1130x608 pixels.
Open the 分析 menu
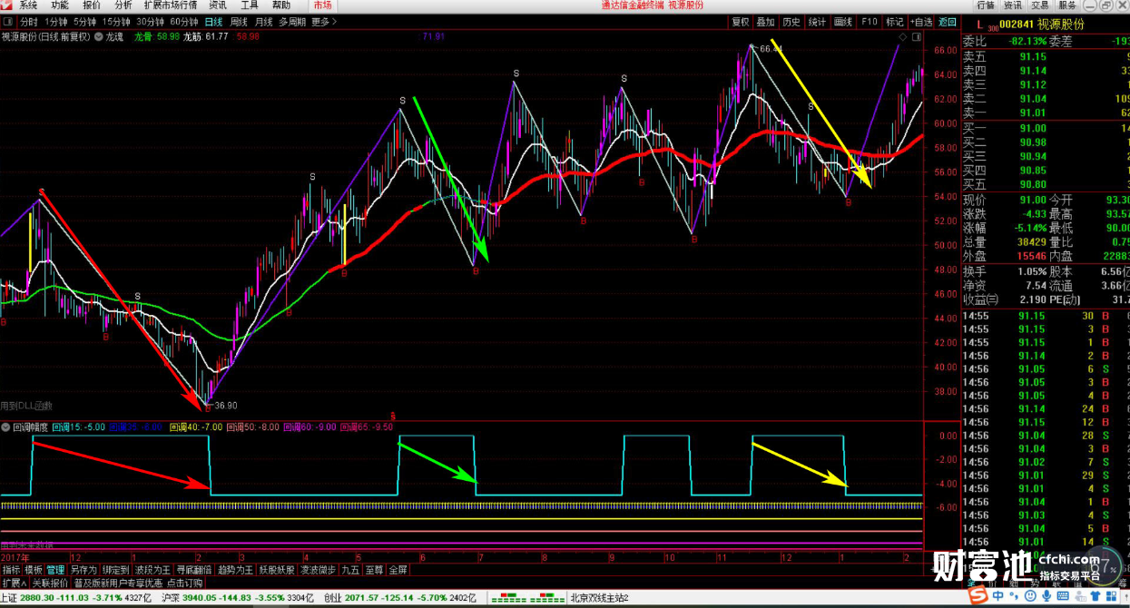tap(123, 5)
